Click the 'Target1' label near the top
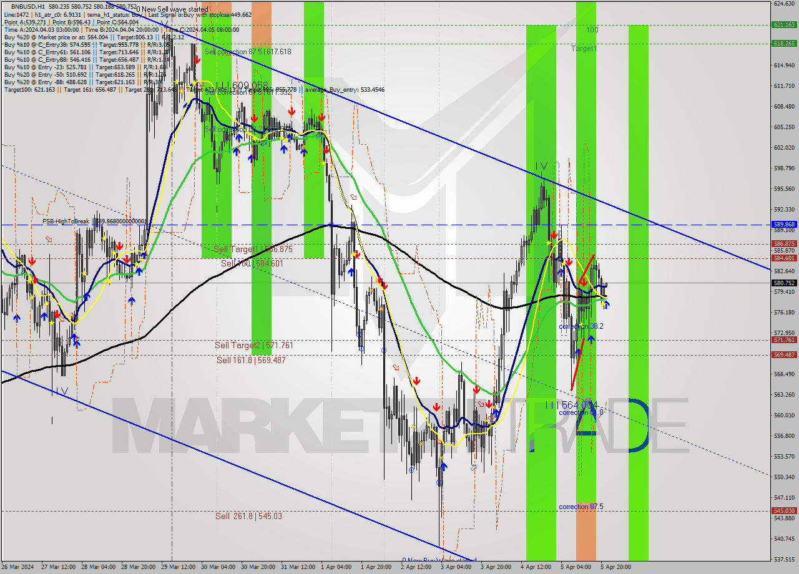This screenshot has height=574, width=799. coord(584,49)
